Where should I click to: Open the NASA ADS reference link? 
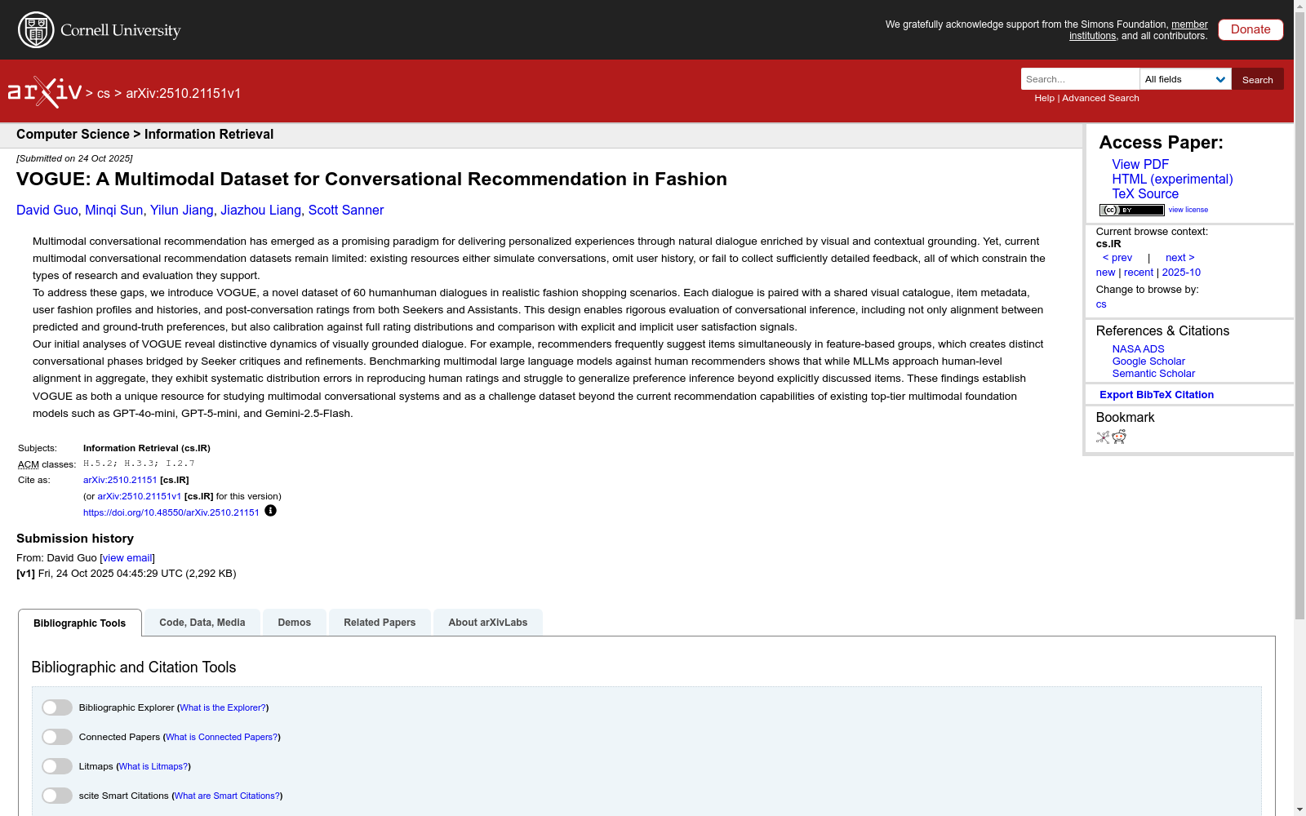[1138, 348]
